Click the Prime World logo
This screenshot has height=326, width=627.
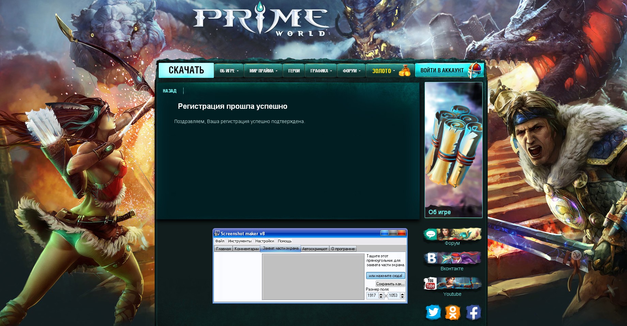261,19
